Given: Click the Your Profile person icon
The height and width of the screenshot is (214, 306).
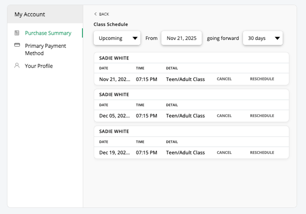Looking at the screenshot, I should (x=17, y=66).
